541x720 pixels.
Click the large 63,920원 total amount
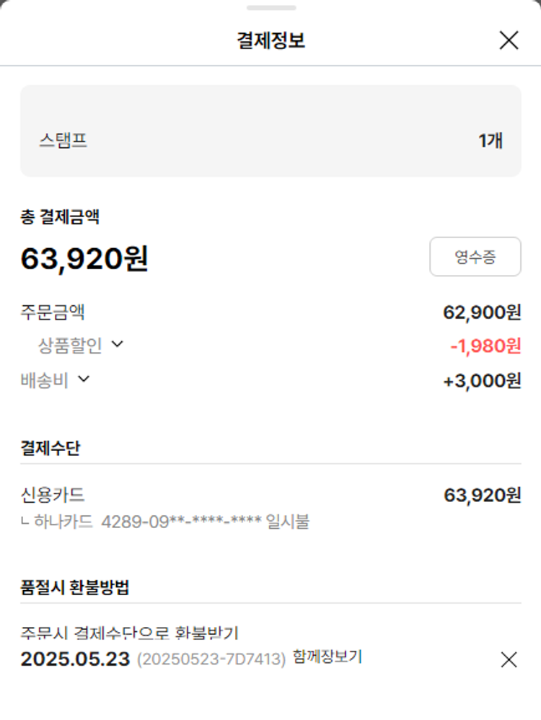click(84, 259)
